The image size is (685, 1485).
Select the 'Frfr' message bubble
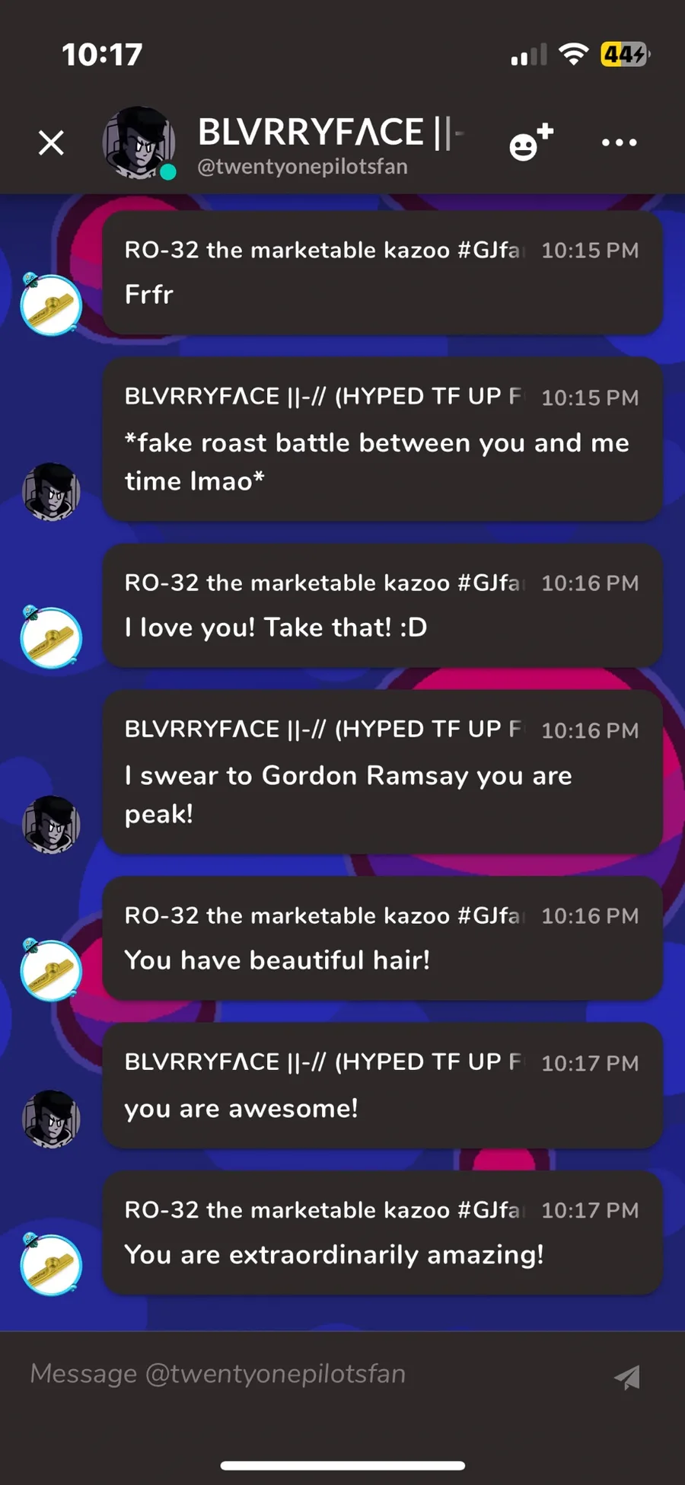(x=382, y=273)
